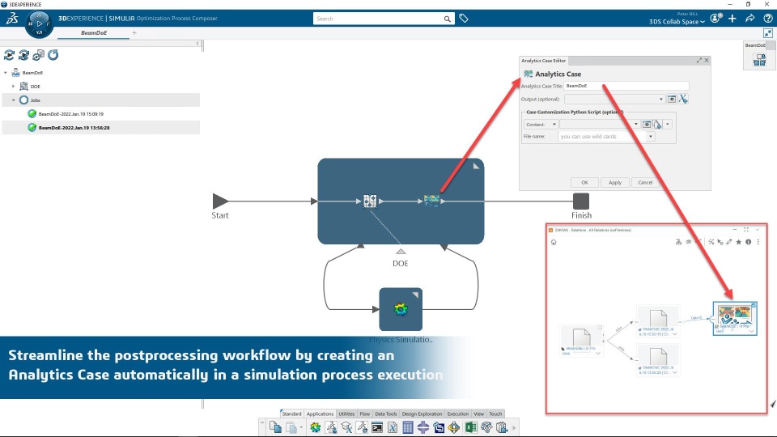Click the circular reload icon in the left panel

53,55
